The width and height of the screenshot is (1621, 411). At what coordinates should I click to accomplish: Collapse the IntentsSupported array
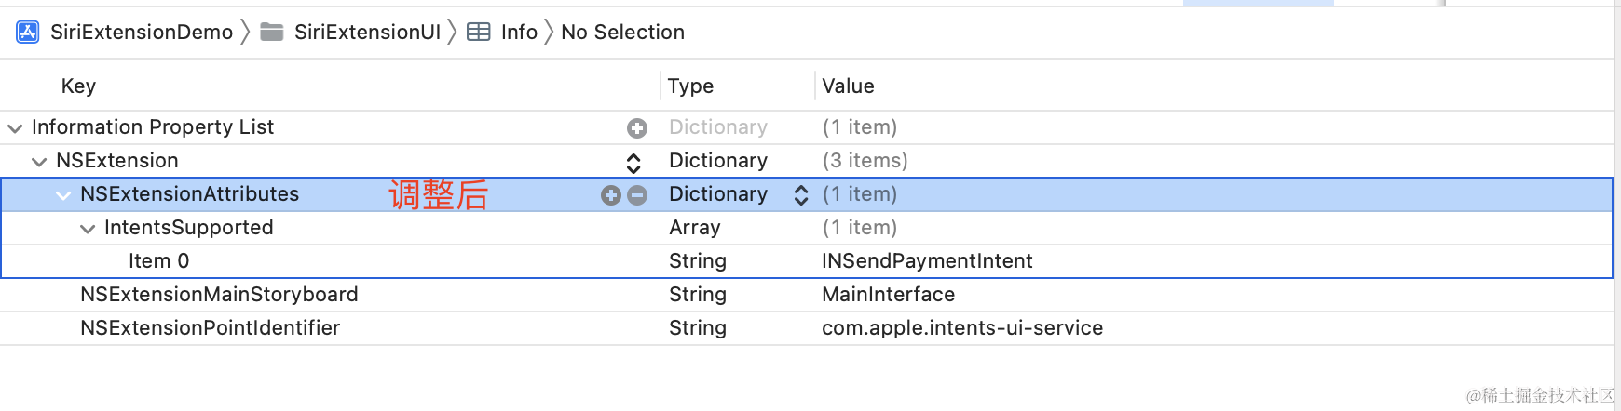(88, 229)
